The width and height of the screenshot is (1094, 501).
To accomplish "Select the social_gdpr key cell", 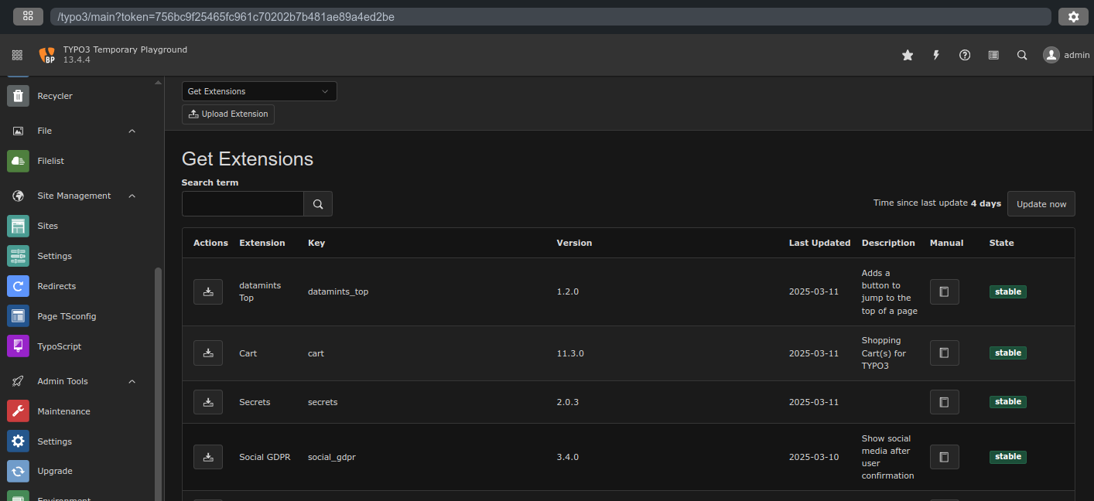I will [x=332, y=457].
